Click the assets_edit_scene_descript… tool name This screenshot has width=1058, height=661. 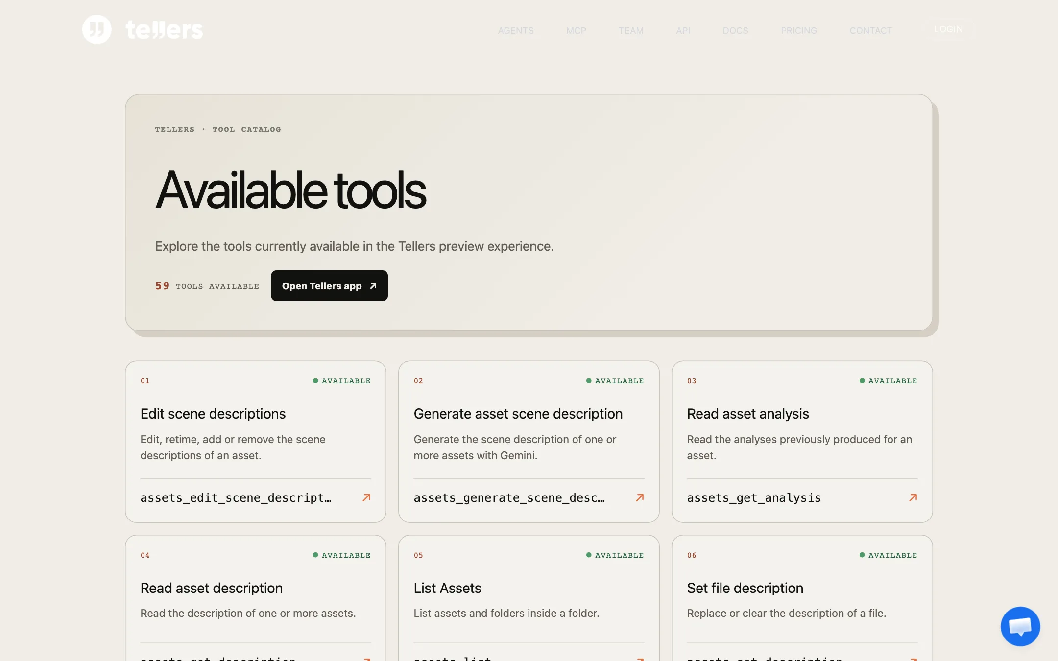pyautogui.click(x=236, y=497)
